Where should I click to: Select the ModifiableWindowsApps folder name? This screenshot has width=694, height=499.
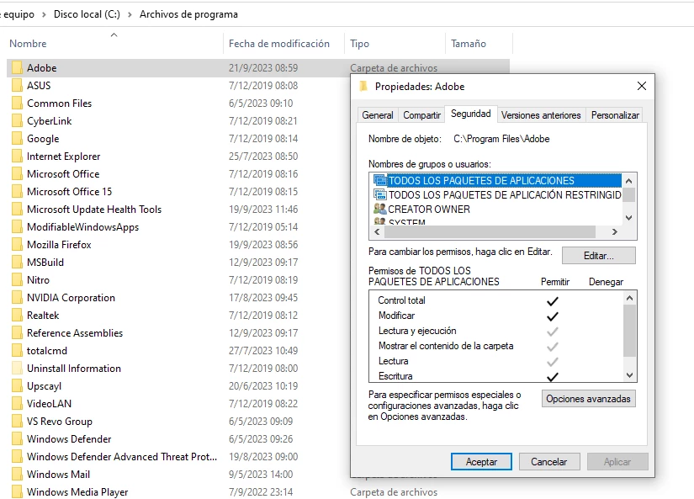coord(82,227)
